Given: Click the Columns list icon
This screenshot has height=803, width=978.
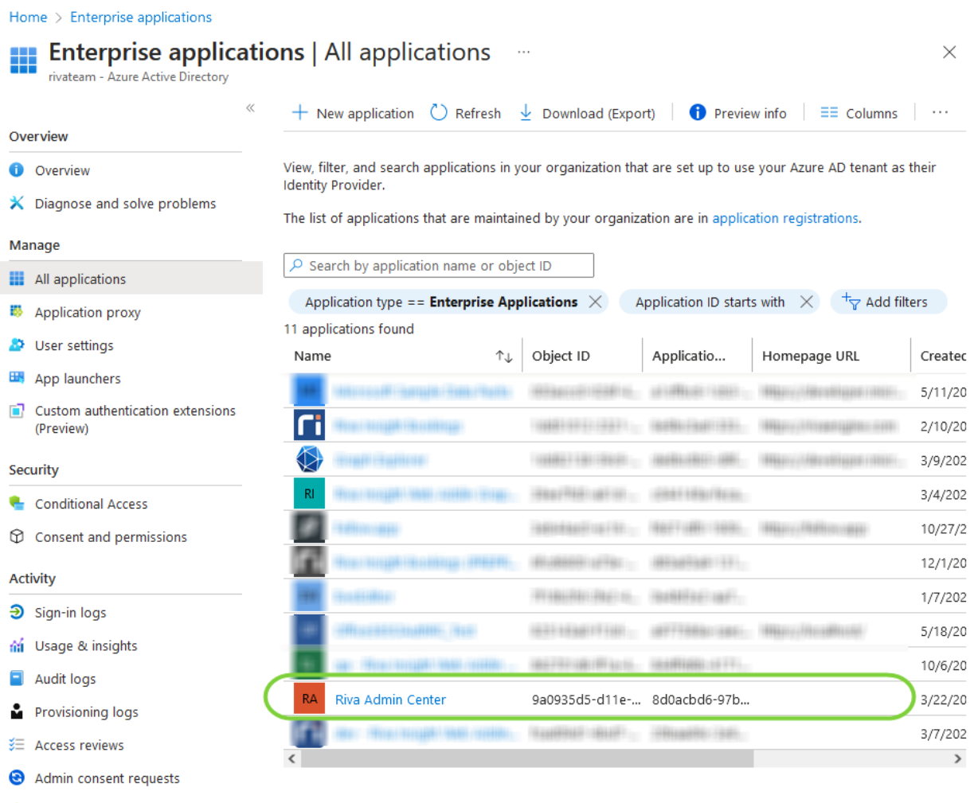Looking at the screenshot, I should pos(829,112).
